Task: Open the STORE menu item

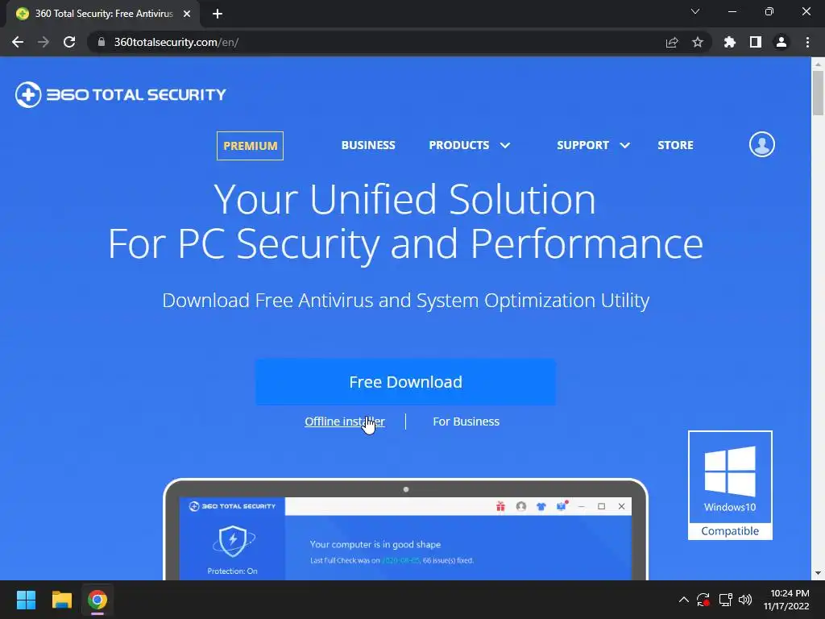Action: 675,145
